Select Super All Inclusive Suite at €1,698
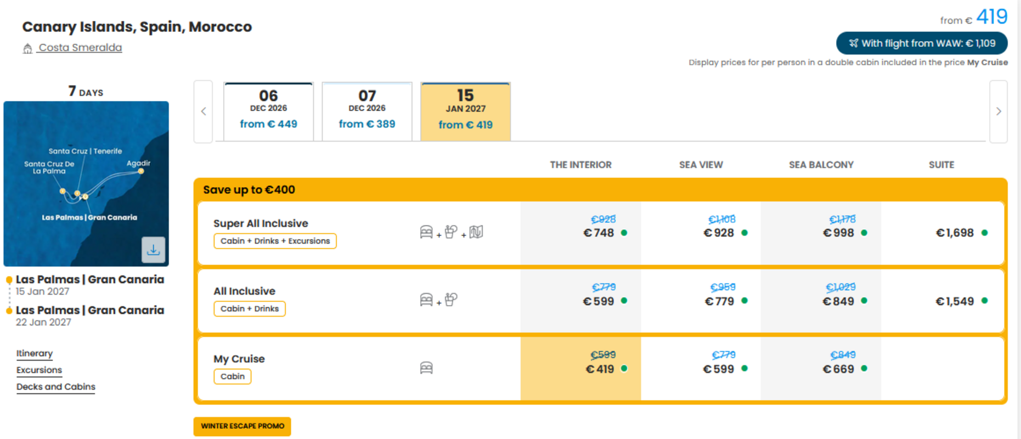 [x=942, y=233]
